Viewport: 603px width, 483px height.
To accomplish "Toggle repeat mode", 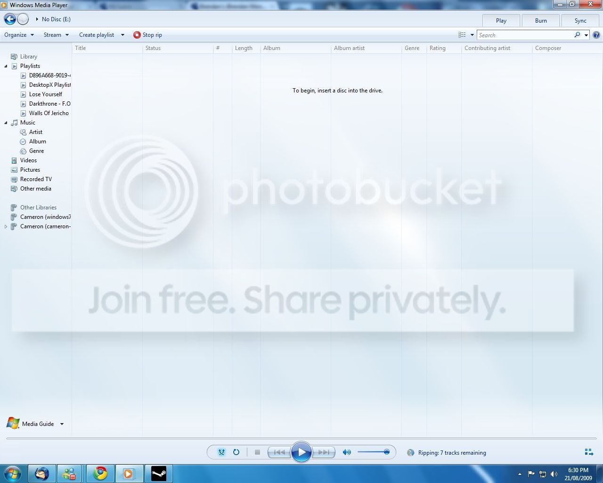I will (x=236, y=452).
